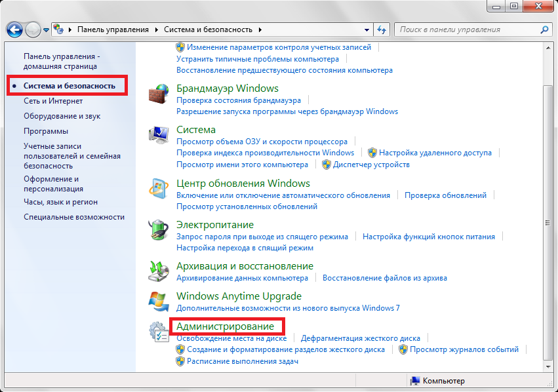Screen dimensions: 558x392
Task: Click Восстановление файлов из архива link
Action: [385, 278]
